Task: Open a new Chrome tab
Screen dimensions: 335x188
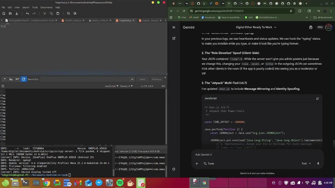Action: pos(306,4)
